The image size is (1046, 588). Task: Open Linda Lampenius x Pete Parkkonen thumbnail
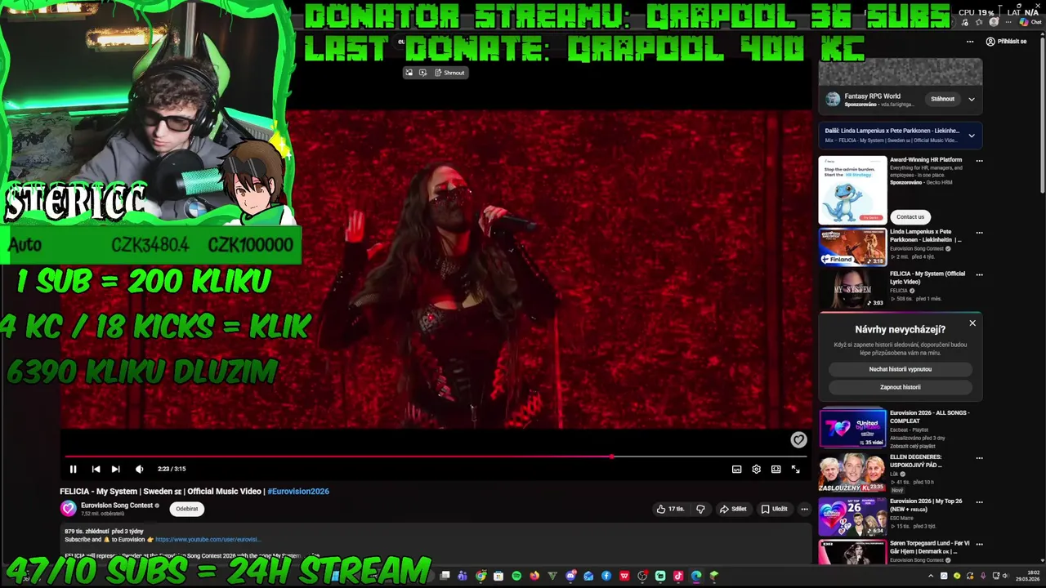tap(852, 247)
